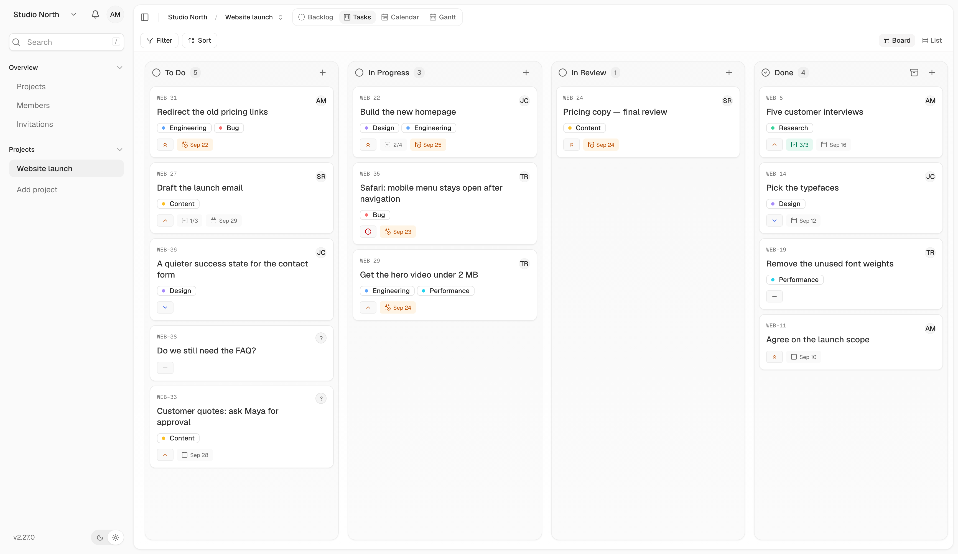Collapse the sidebar with the panel icon

pyautogui.click(x=144, y=17)
